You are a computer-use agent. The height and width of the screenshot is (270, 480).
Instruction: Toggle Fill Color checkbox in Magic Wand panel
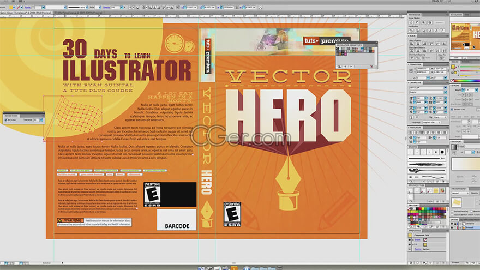pos(6,120)
